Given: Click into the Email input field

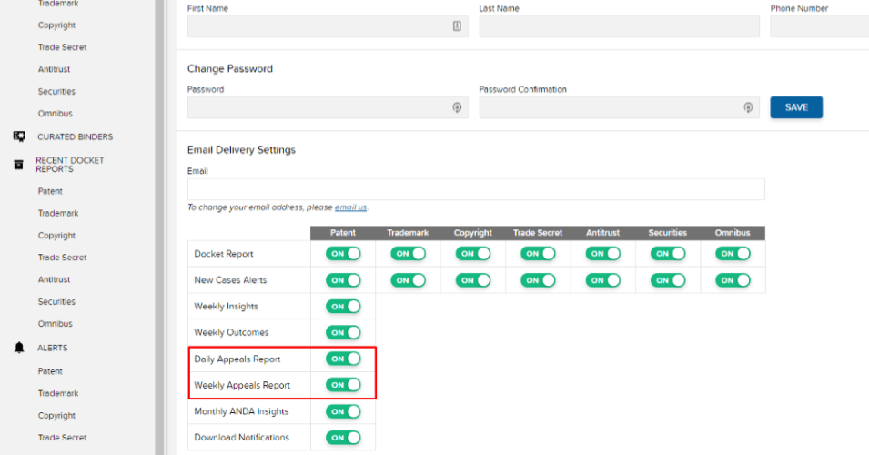Looking at the screenshot, I should click(x=476, y=189).
